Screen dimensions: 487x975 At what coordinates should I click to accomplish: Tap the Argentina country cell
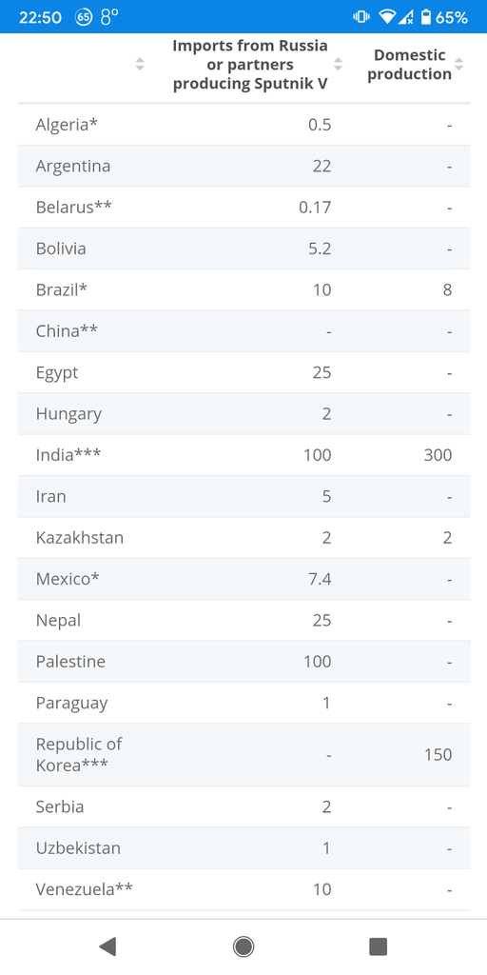(73, 166)
